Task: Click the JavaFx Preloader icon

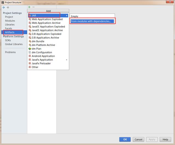Action: point(30,63)
